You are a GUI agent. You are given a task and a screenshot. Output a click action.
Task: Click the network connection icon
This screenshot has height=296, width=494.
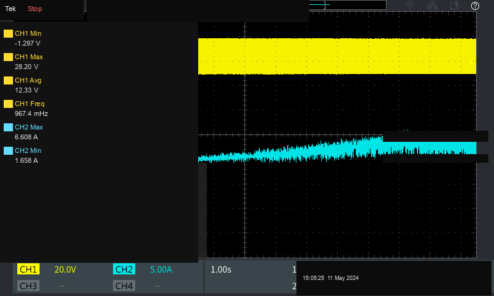click(432, 6)
